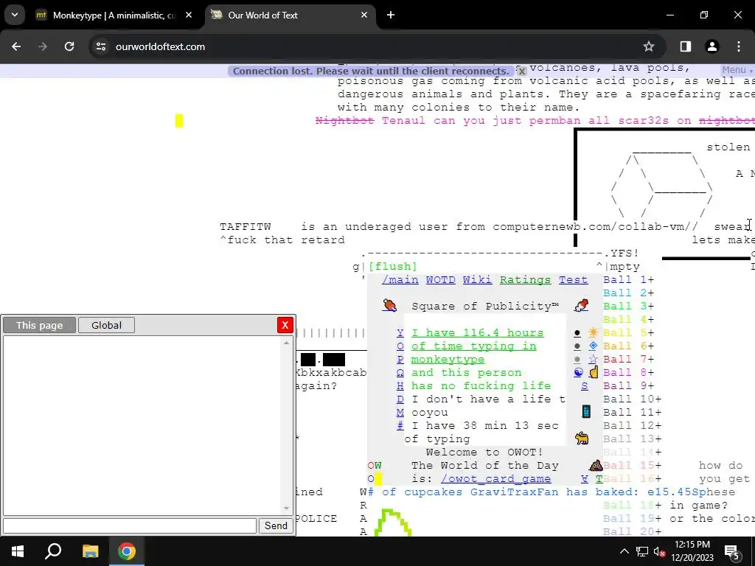
Task: Click the light gray circle link
Action: coord(577,360)
